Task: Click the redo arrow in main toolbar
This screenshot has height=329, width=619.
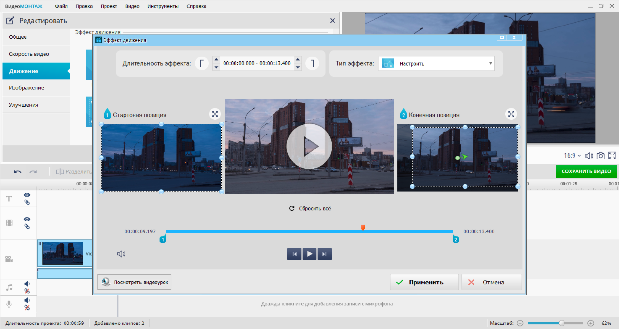Action: (x=33, y=172)
